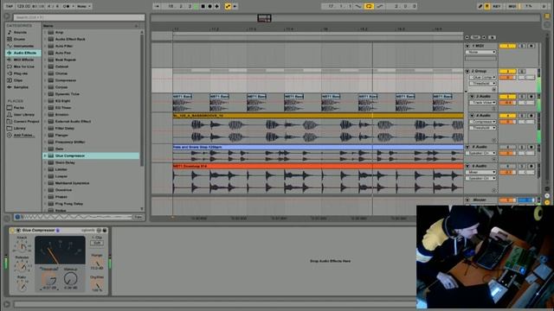
Task: Click the Glue Compressor Makeup knob
Action: [x=70, y=279]
